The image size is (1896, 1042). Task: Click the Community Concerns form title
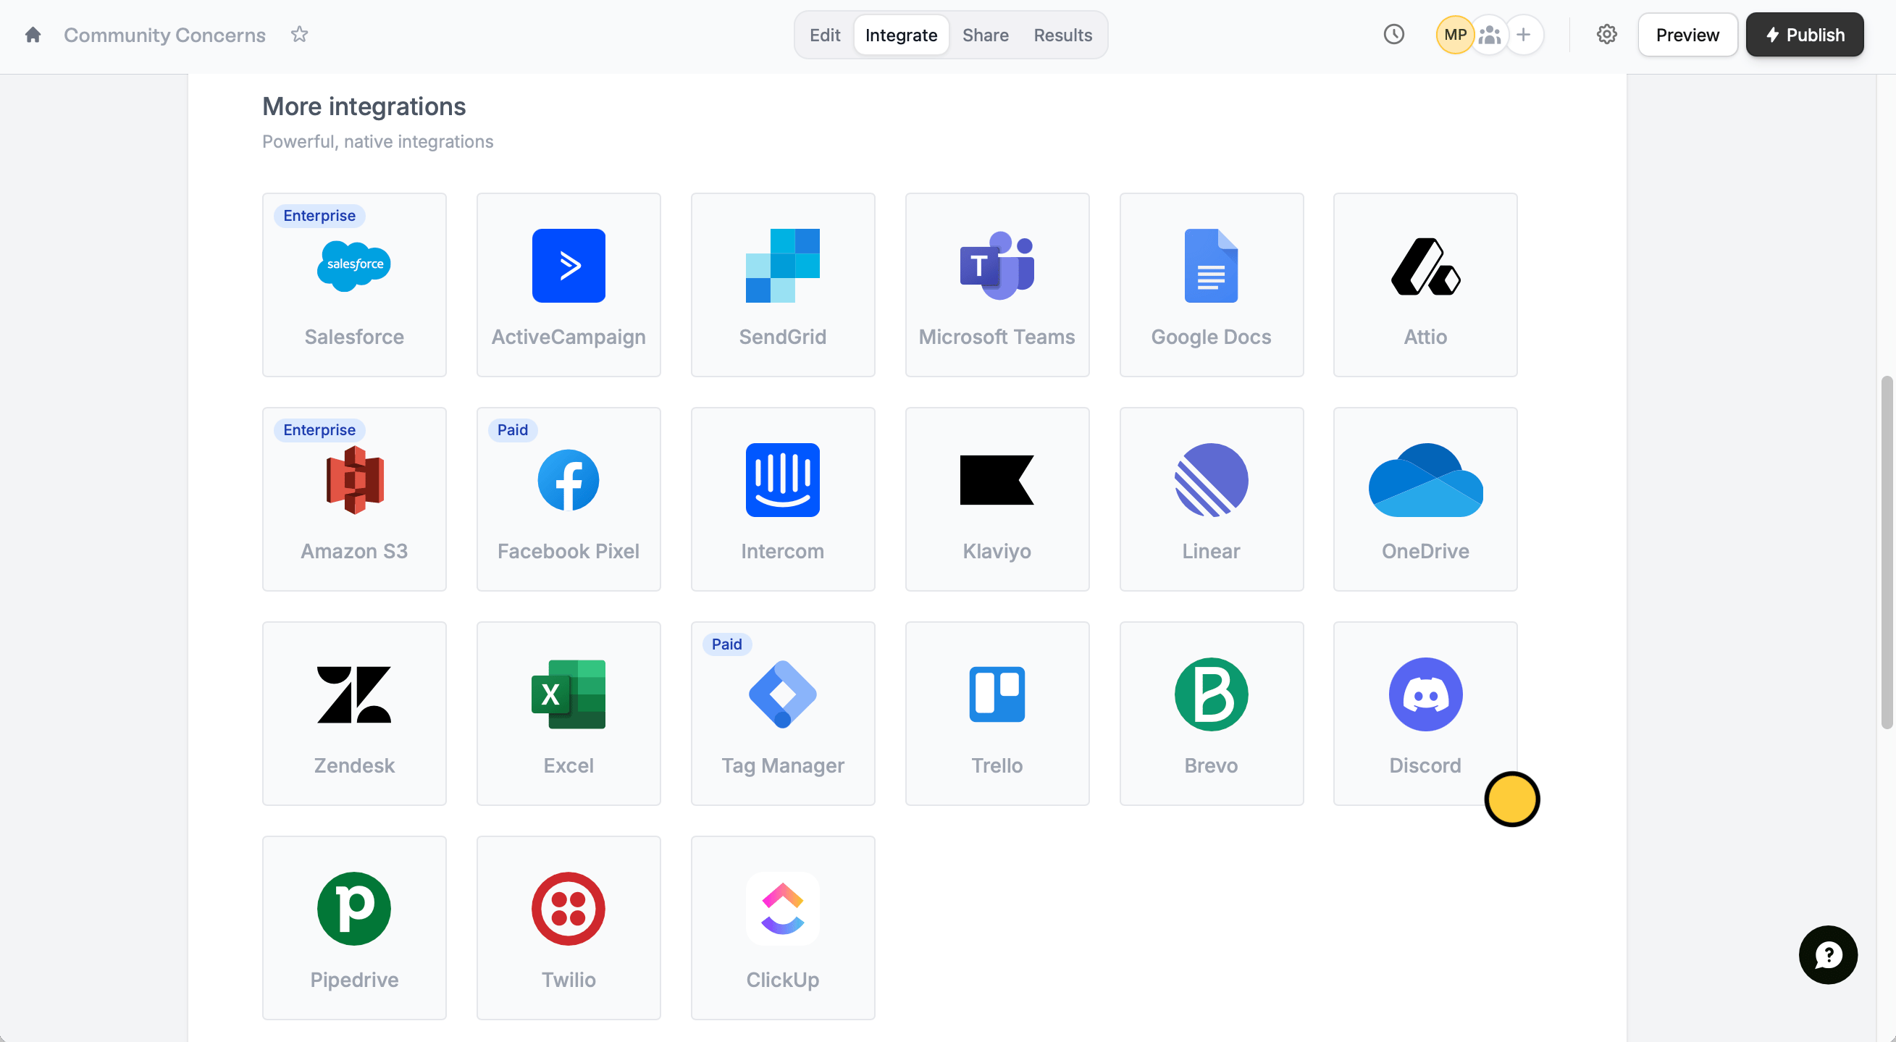[164, 35]
